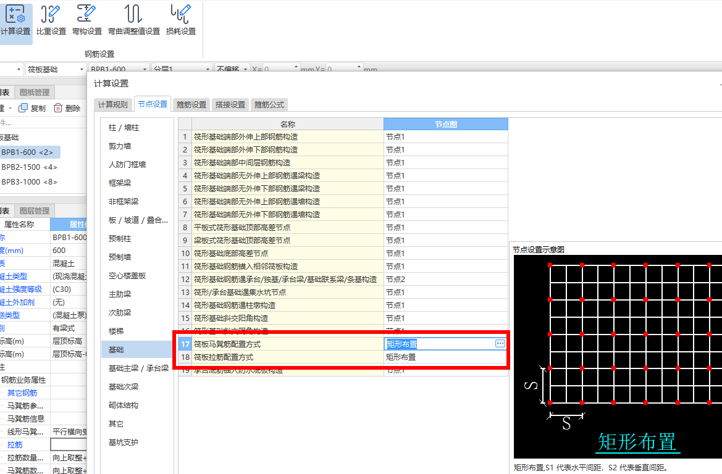The width and height of the screenshot is (722, 474).
Task: Open 图层管理 panel tab
Action: point(35,210)
